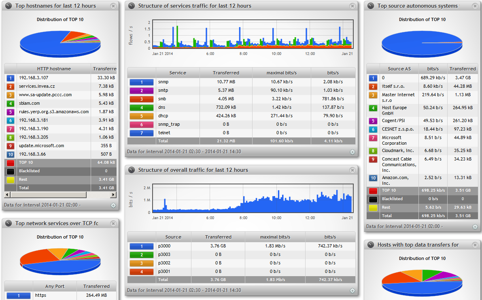Click the services.invea.cz hostname row
The image size is (482, 300).
[x=60, y=86]
